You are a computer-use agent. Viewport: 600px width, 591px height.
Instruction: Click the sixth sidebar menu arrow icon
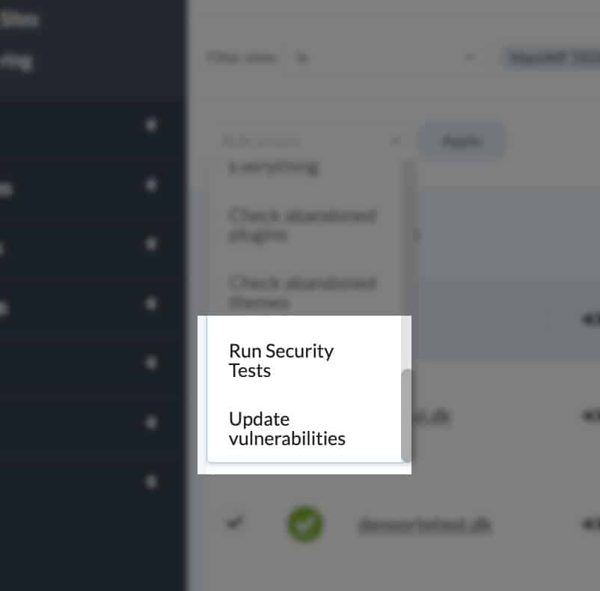(151, 423)
